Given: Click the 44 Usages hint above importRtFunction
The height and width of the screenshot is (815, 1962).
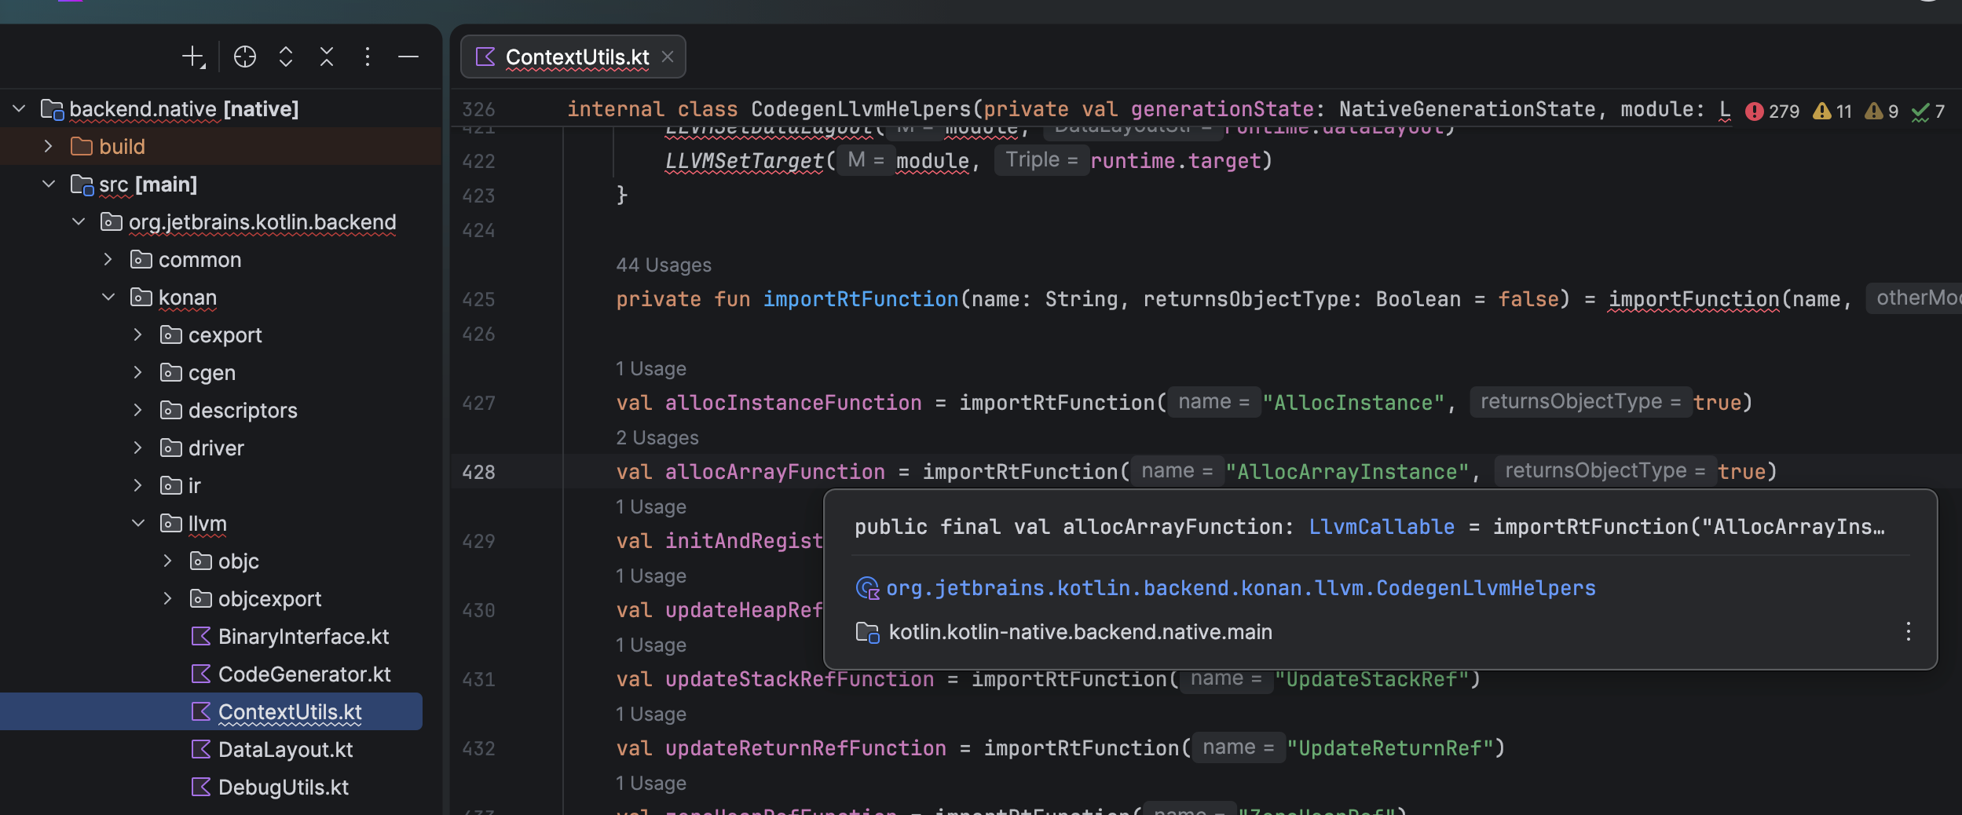Looking at the screenshot, I should tap(664, 265).
